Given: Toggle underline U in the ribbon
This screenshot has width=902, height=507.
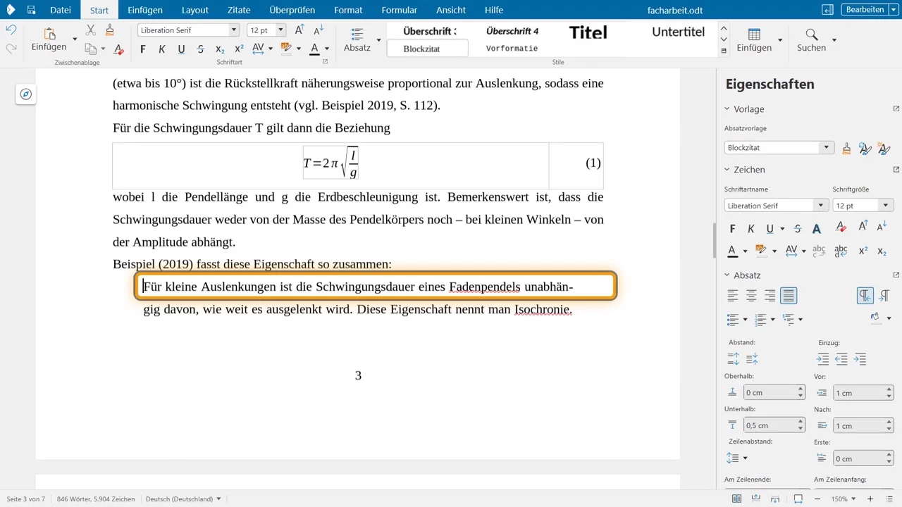Looking at the screenshot, I should point(181,49).
